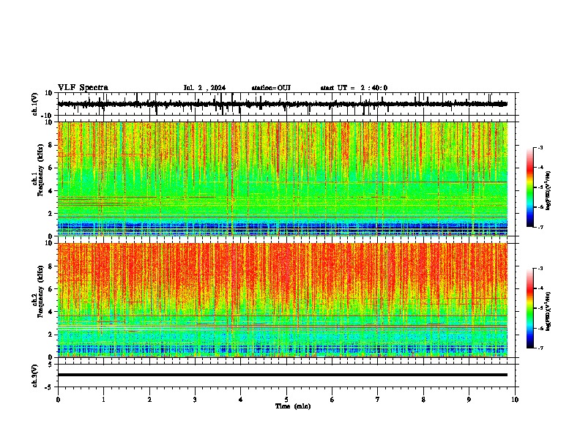Click the "station=OUJ" header label

point(271,88)
